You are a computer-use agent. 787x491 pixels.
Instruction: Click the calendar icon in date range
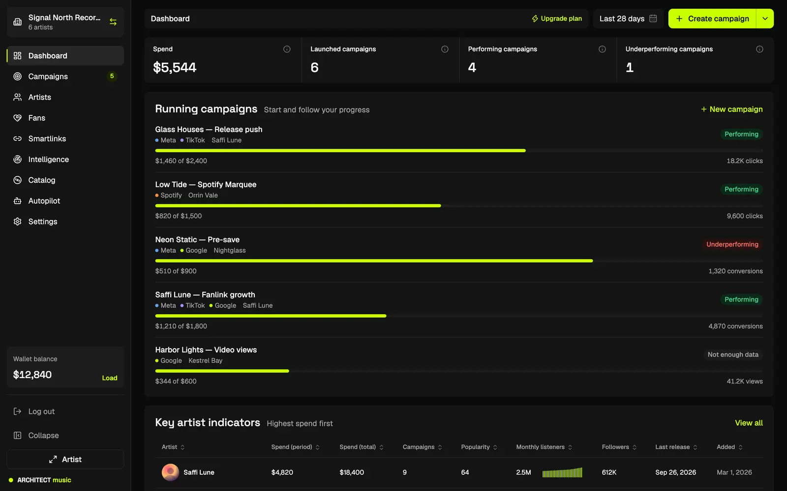(x=653, y=19)
